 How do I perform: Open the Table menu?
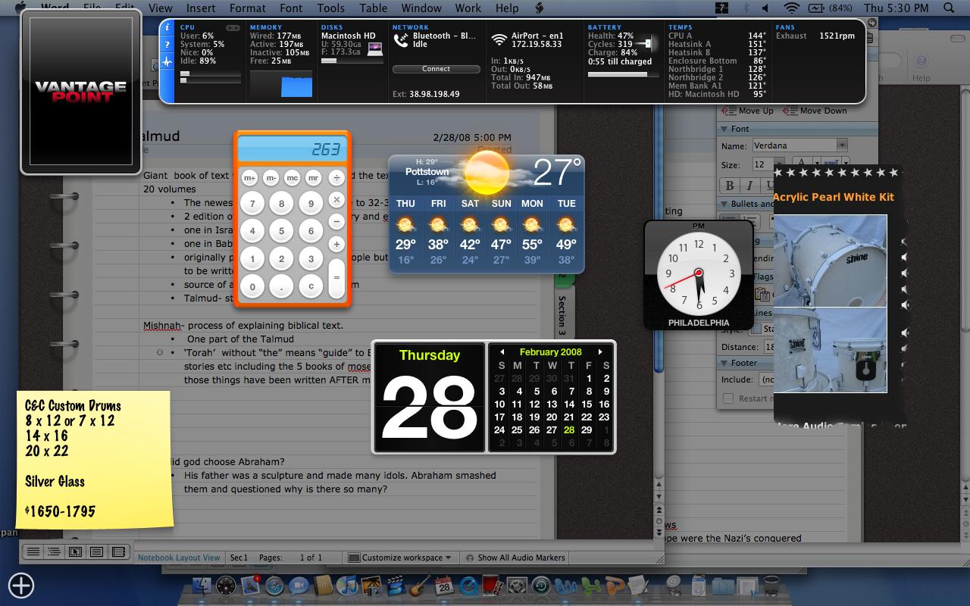tap(374, 8)
